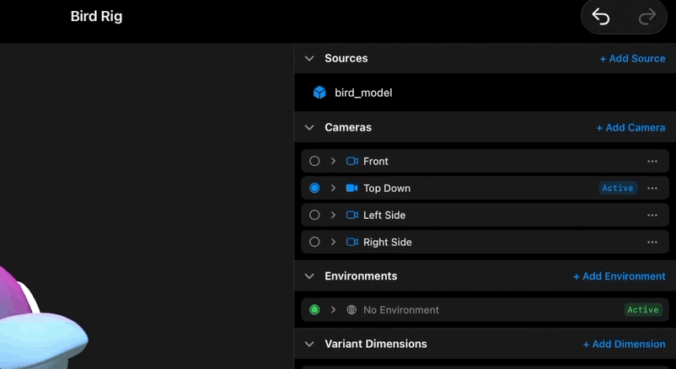Click the + Add Source link

pos(632,59)
